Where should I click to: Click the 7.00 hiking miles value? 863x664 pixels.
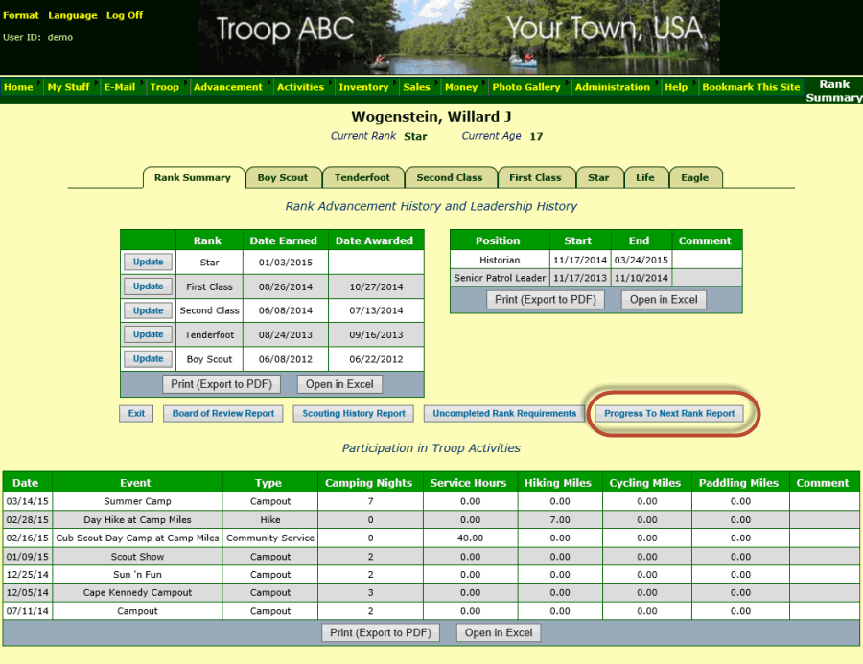(560, 520)
